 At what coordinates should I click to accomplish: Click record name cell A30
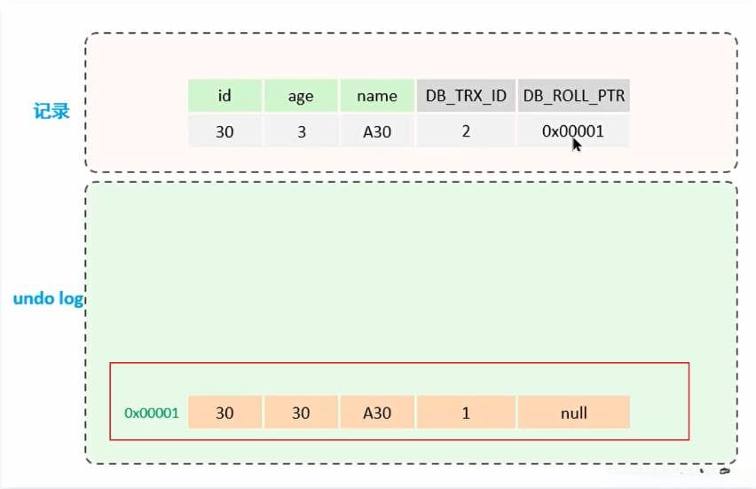click(376, 131)
